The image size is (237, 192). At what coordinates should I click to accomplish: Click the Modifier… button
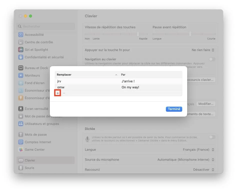tap(206, 104)
